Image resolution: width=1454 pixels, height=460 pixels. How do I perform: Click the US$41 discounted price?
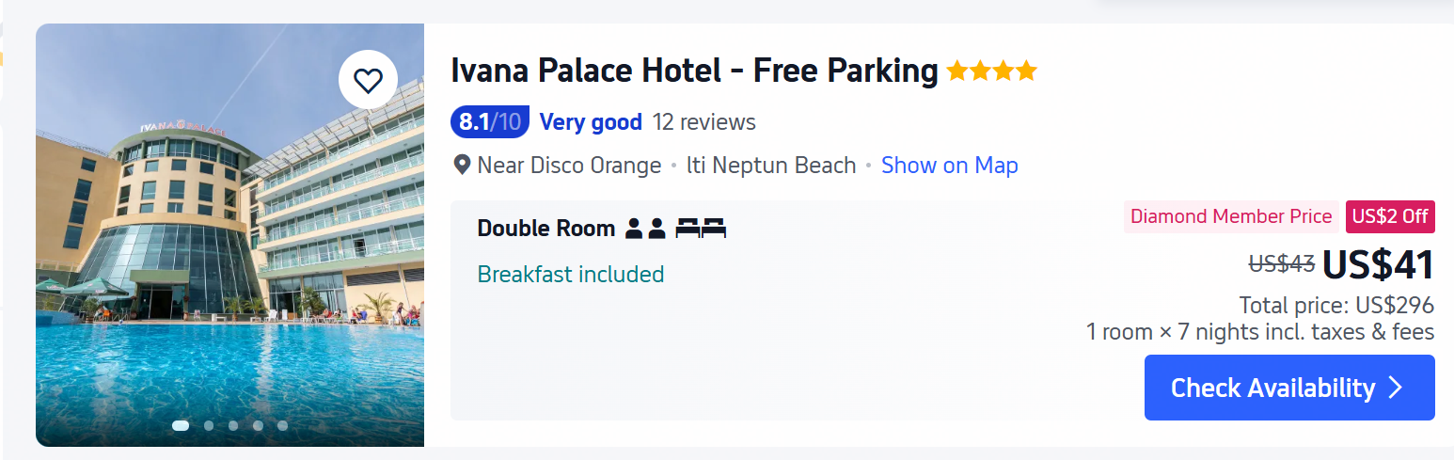coord(1378,264)
